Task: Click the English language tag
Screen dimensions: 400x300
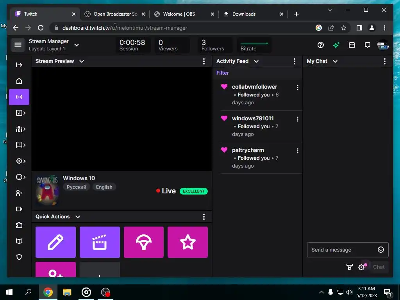Action: (x=104, y=187)
